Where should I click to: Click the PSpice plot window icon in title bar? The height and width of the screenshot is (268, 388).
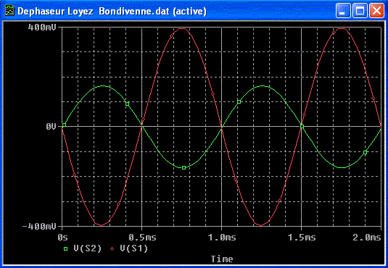9,11
